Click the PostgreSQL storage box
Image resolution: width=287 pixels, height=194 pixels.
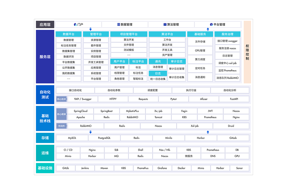click(x=104, y=138)
